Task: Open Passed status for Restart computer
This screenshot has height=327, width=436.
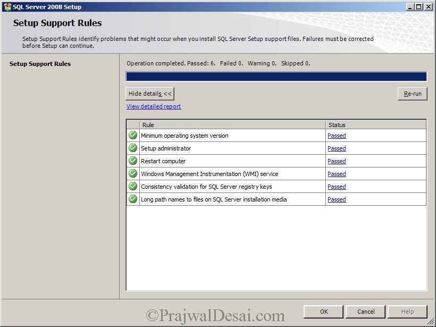Action: tap(337, 161)
